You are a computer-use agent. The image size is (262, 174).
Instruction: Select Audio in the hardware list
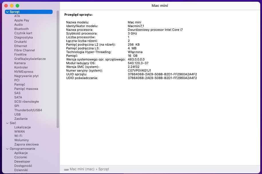tap(18, 25)
